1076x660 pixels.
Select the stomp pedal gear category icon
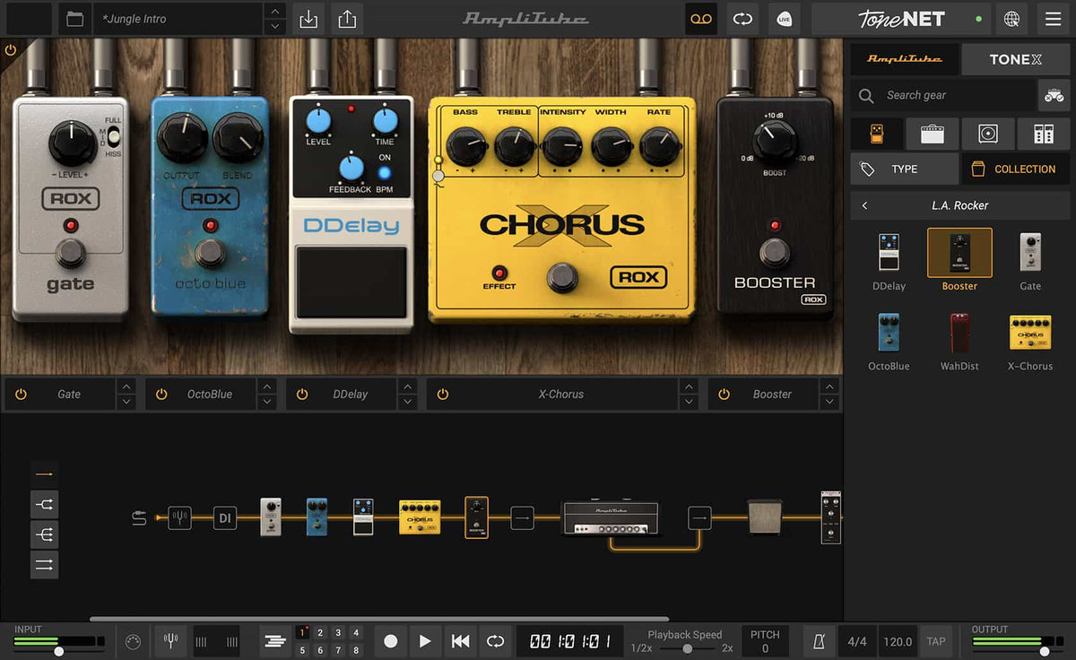877,135
